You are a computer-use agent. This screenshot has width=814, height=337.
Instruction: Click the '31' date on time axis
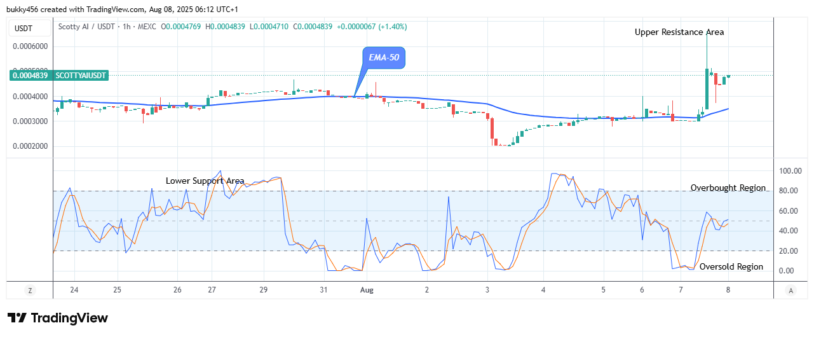point(323,290)
